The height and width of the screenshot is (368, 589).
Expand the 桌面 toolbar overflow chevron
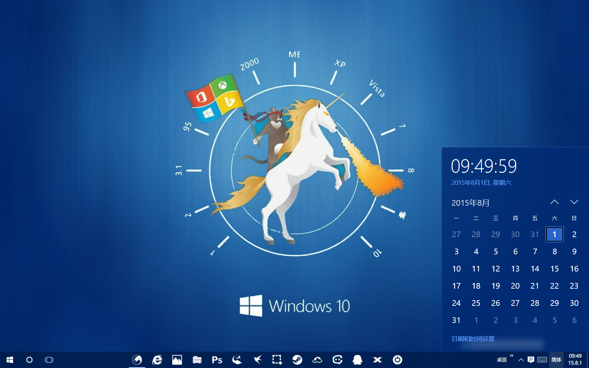[x=512, y=356]
